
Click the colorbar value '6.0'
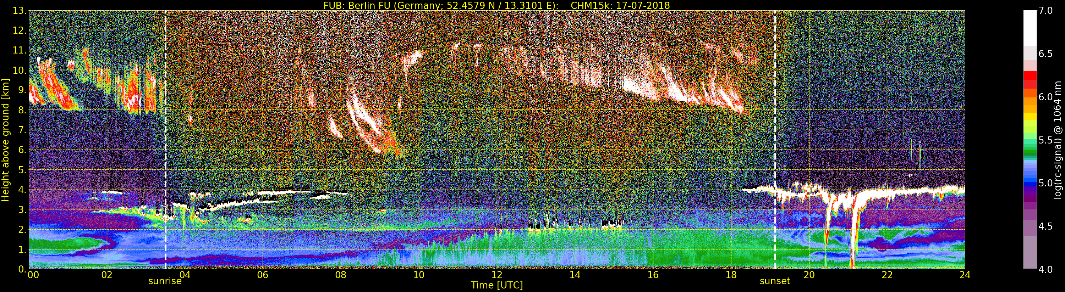click(1046, 97)
